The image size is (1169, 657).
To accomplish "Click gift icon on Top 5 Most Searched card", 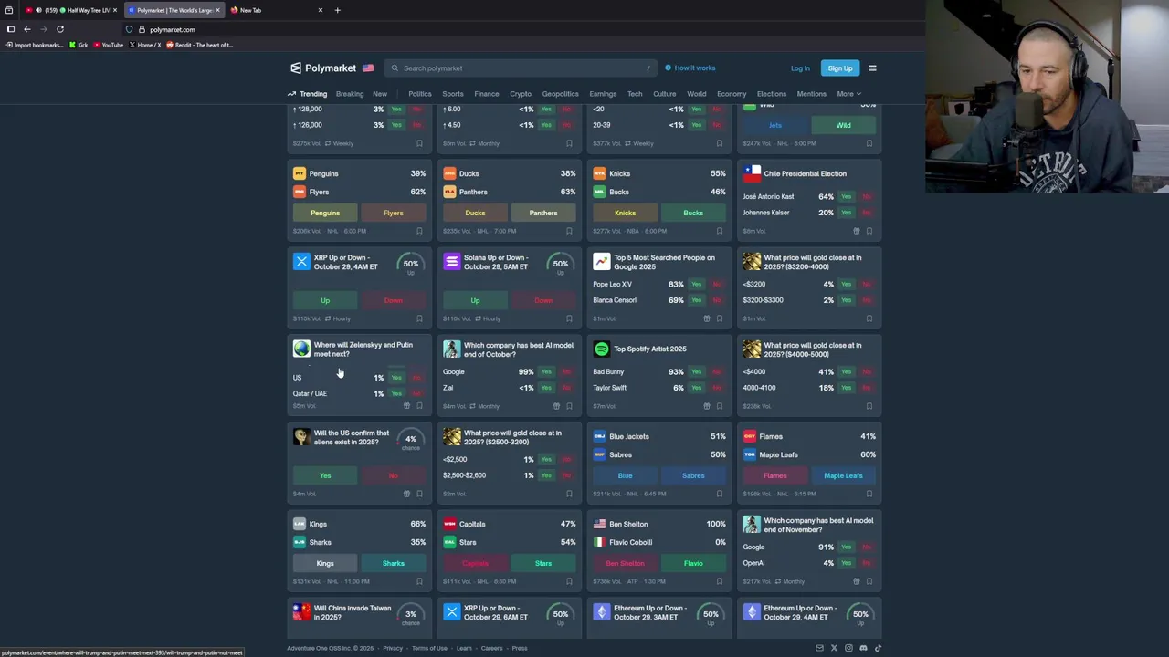I will (706, 318).
